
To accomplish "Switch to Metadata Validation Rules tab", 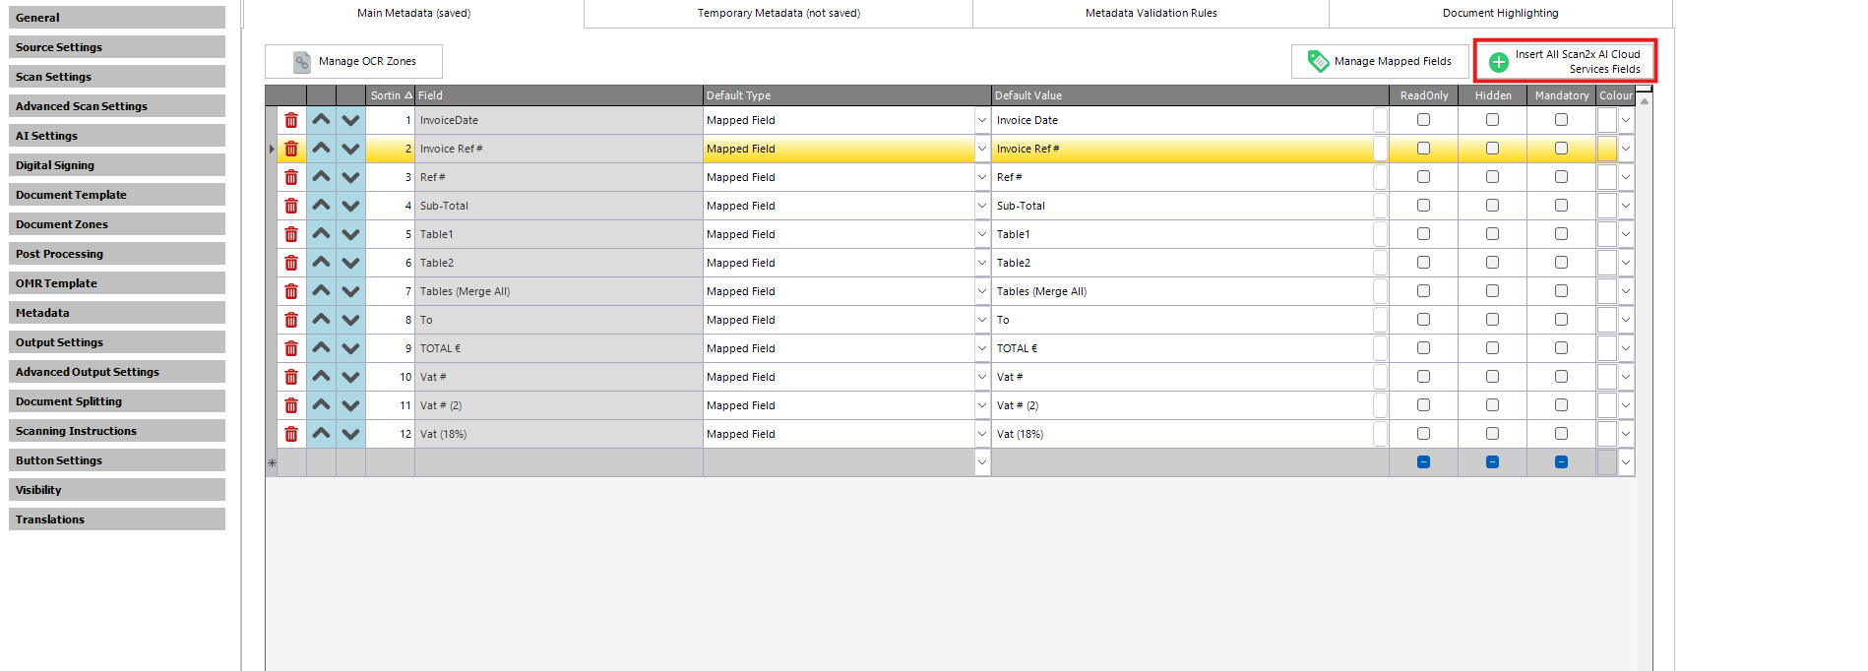I will 1151,14.
